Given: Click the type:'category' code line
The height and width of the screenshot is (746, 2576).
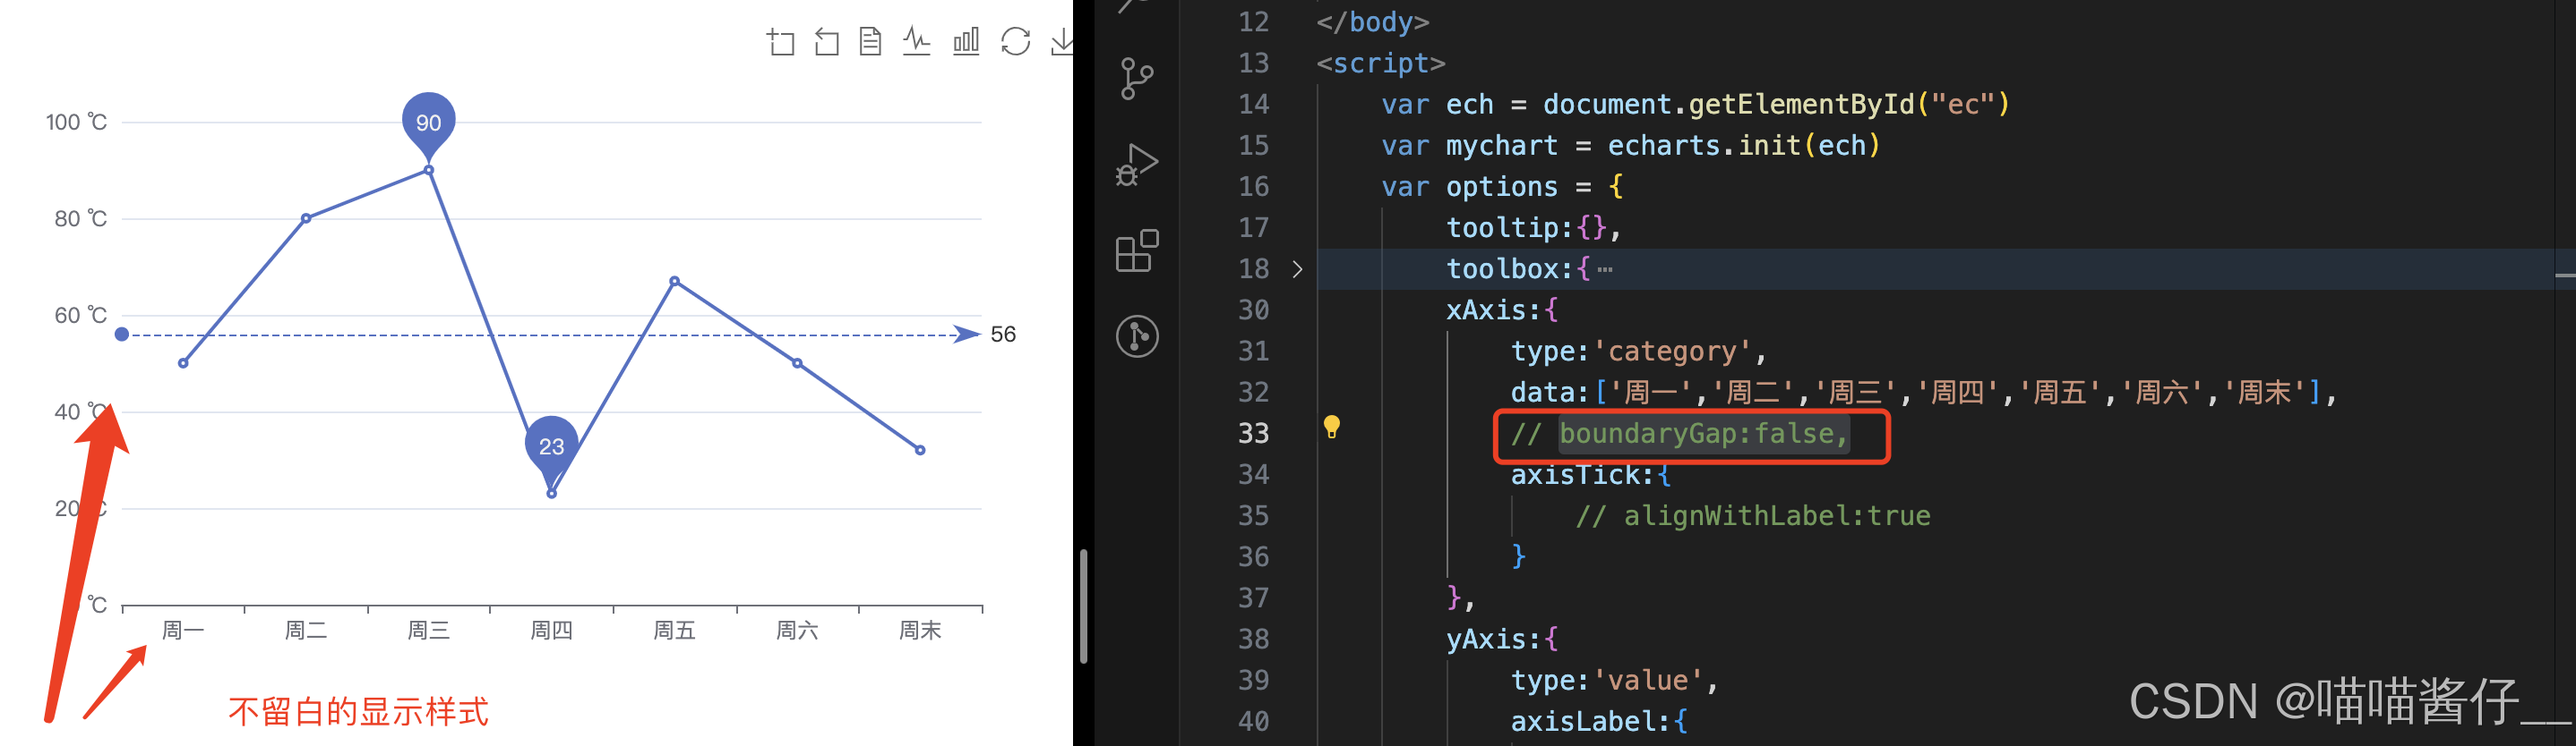Looking at the screenshot, I should coord(1638,352).
